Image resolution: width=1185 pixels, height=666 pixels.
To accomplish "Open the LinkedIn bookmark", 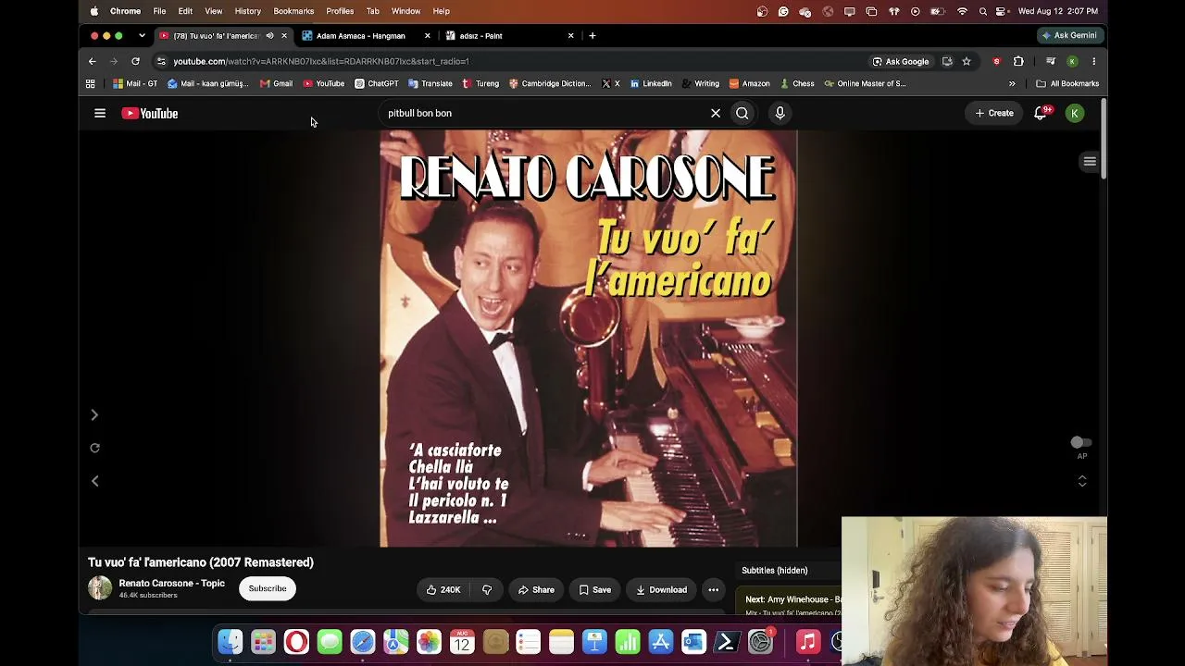I will (x=651, y=83).
